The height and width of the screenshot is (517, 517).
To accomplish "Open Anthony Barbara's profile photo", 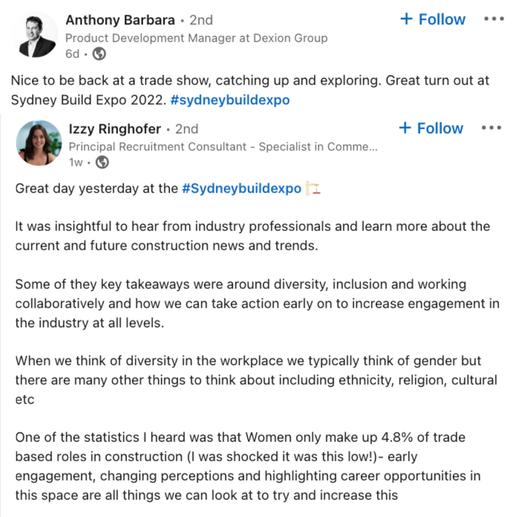I will pyautogui.click(x=35, y=35).
